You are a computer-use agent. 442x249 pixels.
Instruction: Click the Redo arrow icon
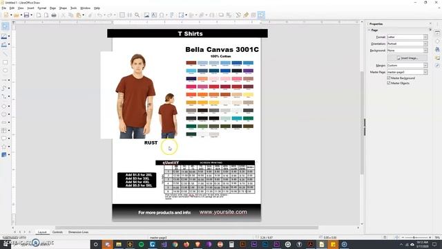pyautogui.click(x=110, y=15)
